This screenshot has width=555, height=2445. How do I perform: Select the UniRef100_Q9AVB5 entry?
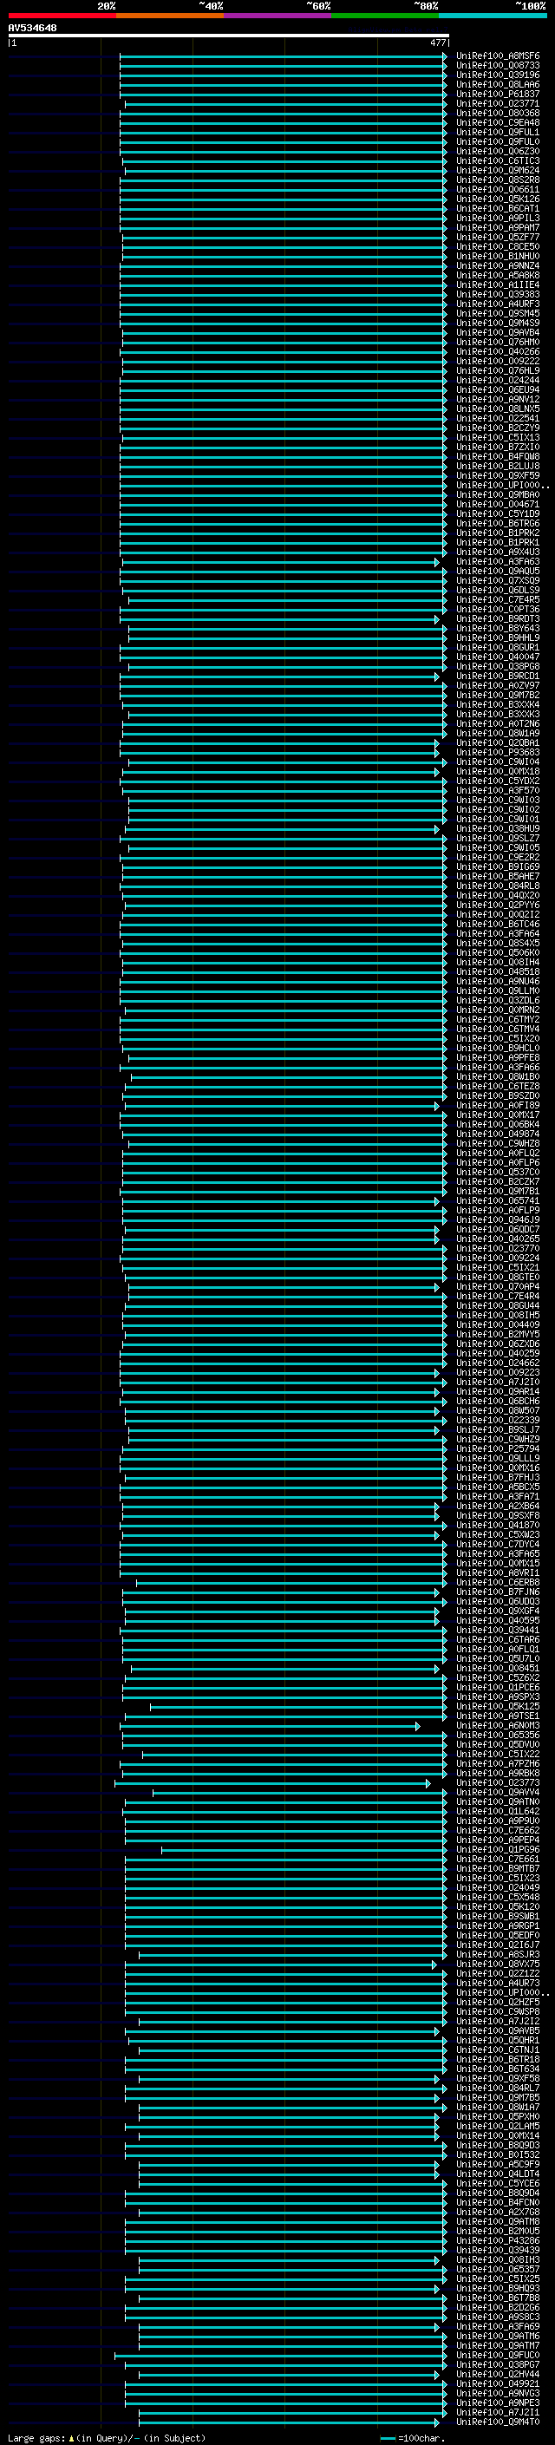(x=498, y=2031)
